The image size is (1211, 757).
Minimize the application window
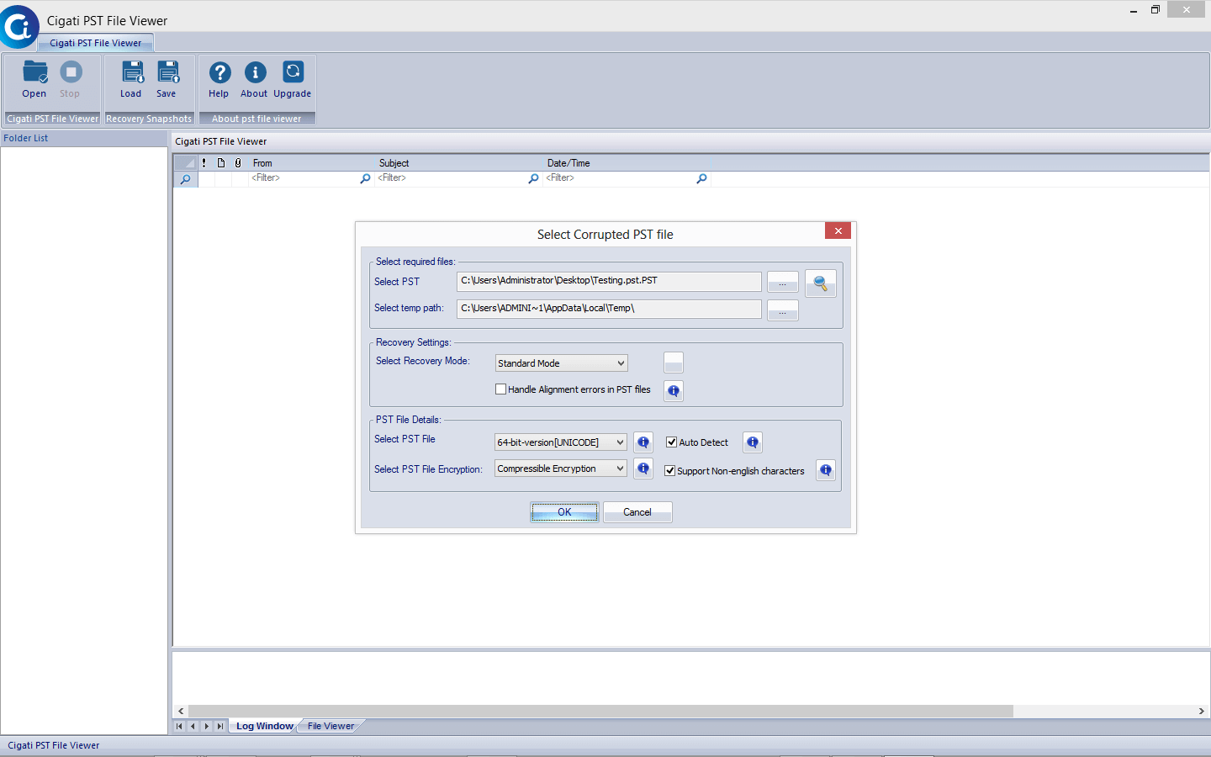pyautogui.click(x=1134, y=10)
